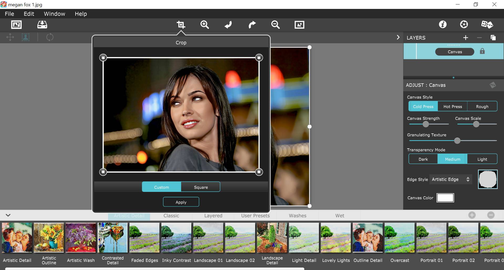Click the undo arrow icon
The width and height of the screenshot is (504, 270).
tap(228, 25)
